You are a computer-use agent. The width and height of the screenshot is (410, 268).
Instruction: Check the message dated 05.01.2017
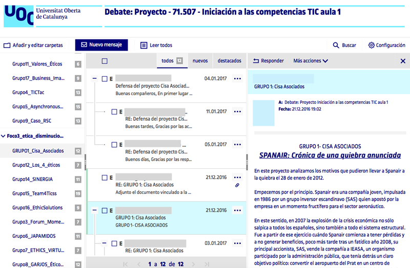[x=114, y=145]
